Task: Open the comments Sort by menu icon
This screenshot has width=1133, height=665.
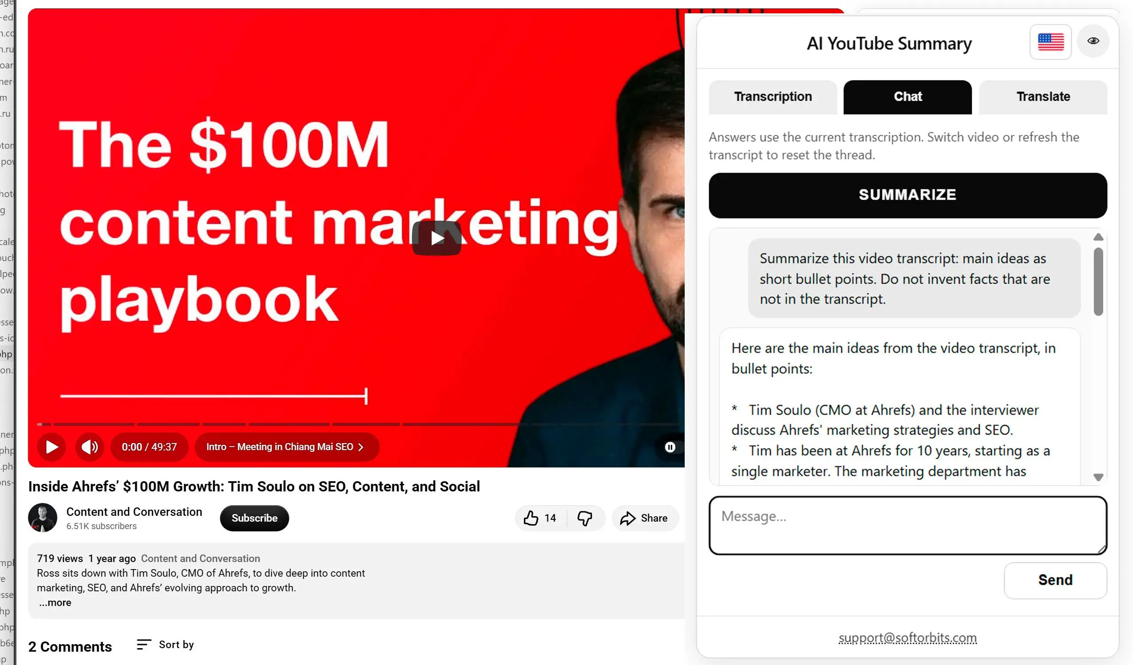Action: point(144,644)
